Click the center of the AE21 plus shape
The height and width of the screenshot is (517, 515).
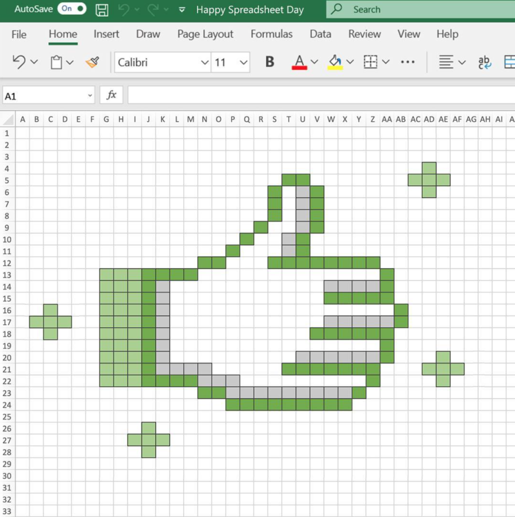pos(443,369)
